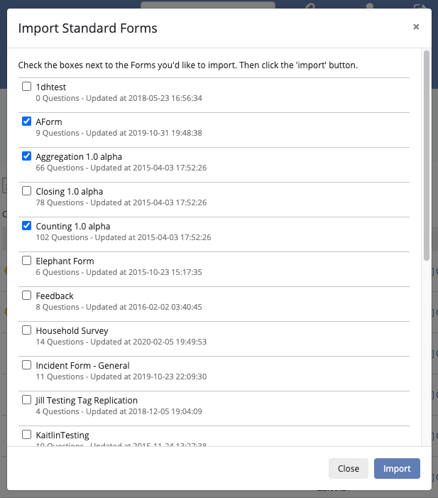Check the Feedback form checkbox

[x=27, y=296]
